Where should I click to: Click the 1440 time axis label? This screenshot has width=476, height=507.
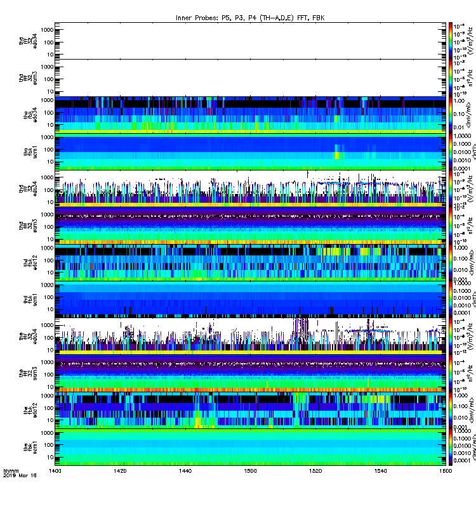click(185, 471)
